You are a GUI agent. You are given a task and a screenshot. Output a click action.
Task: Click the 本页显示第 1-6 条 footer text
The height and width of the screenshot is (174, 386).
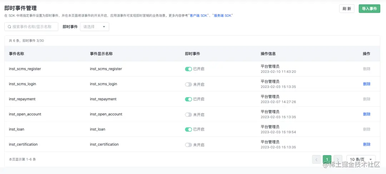[23, 159]
